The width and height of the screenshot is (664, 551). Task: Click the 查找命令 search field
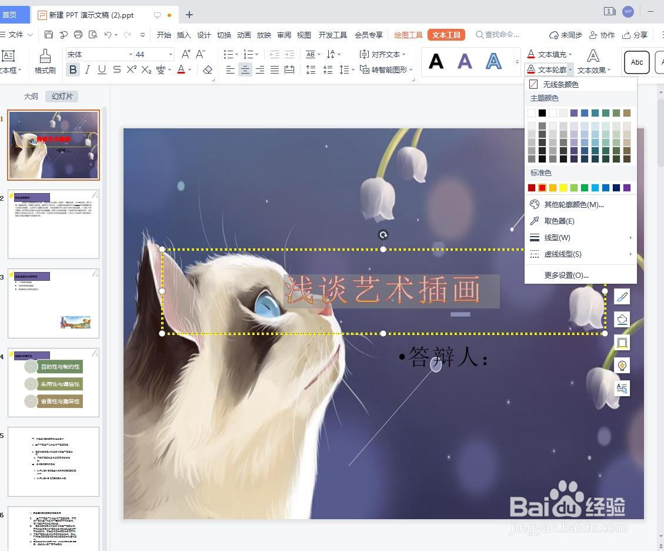click(x=498, y=35)
